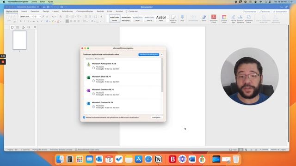This screenshot has height=166, width=296.
Task: Select the page 1 thumbnail in sidebar
Action: click(x=19, y=40)
